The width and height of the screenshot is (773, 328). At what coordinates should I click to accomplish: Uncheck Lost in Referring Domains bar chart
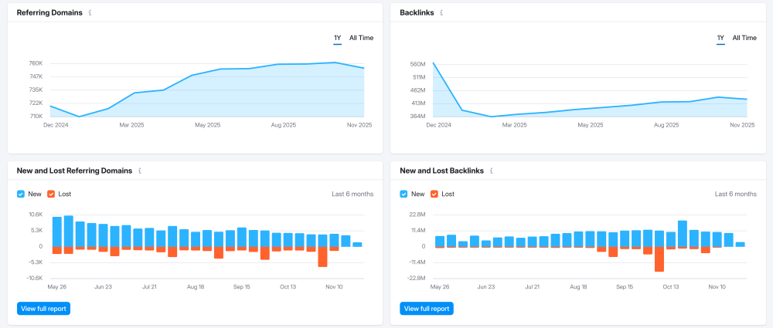click(51, 194)
